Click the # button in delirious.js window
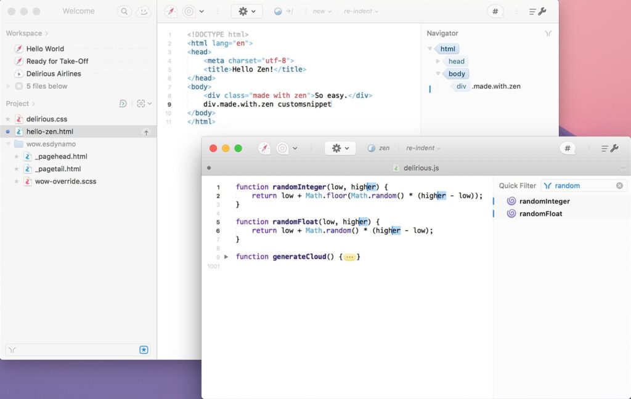This screenshot has height=399, width=631. [x=568, y=148]
